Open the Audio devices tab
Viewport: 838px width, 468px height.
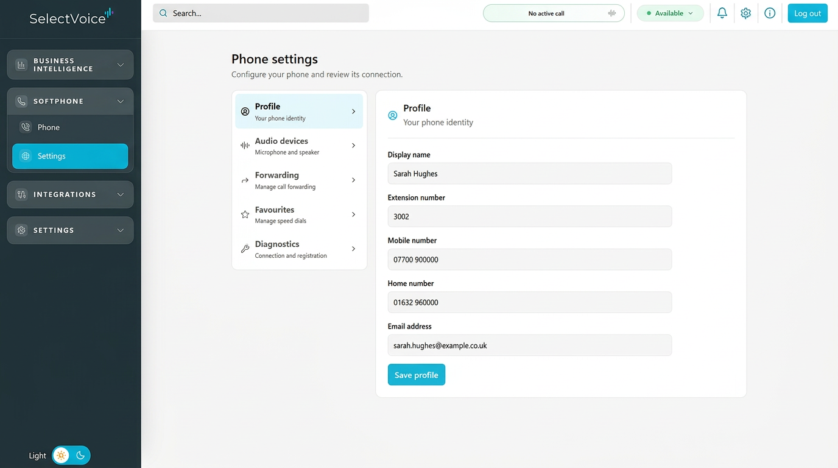(x=299, y=146)
